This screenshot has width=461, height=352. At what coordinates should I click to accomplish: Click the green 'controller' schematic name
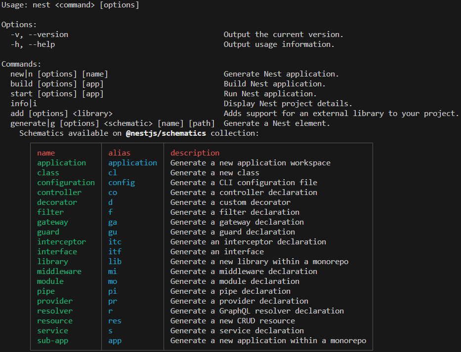click(x=59, y=193)
